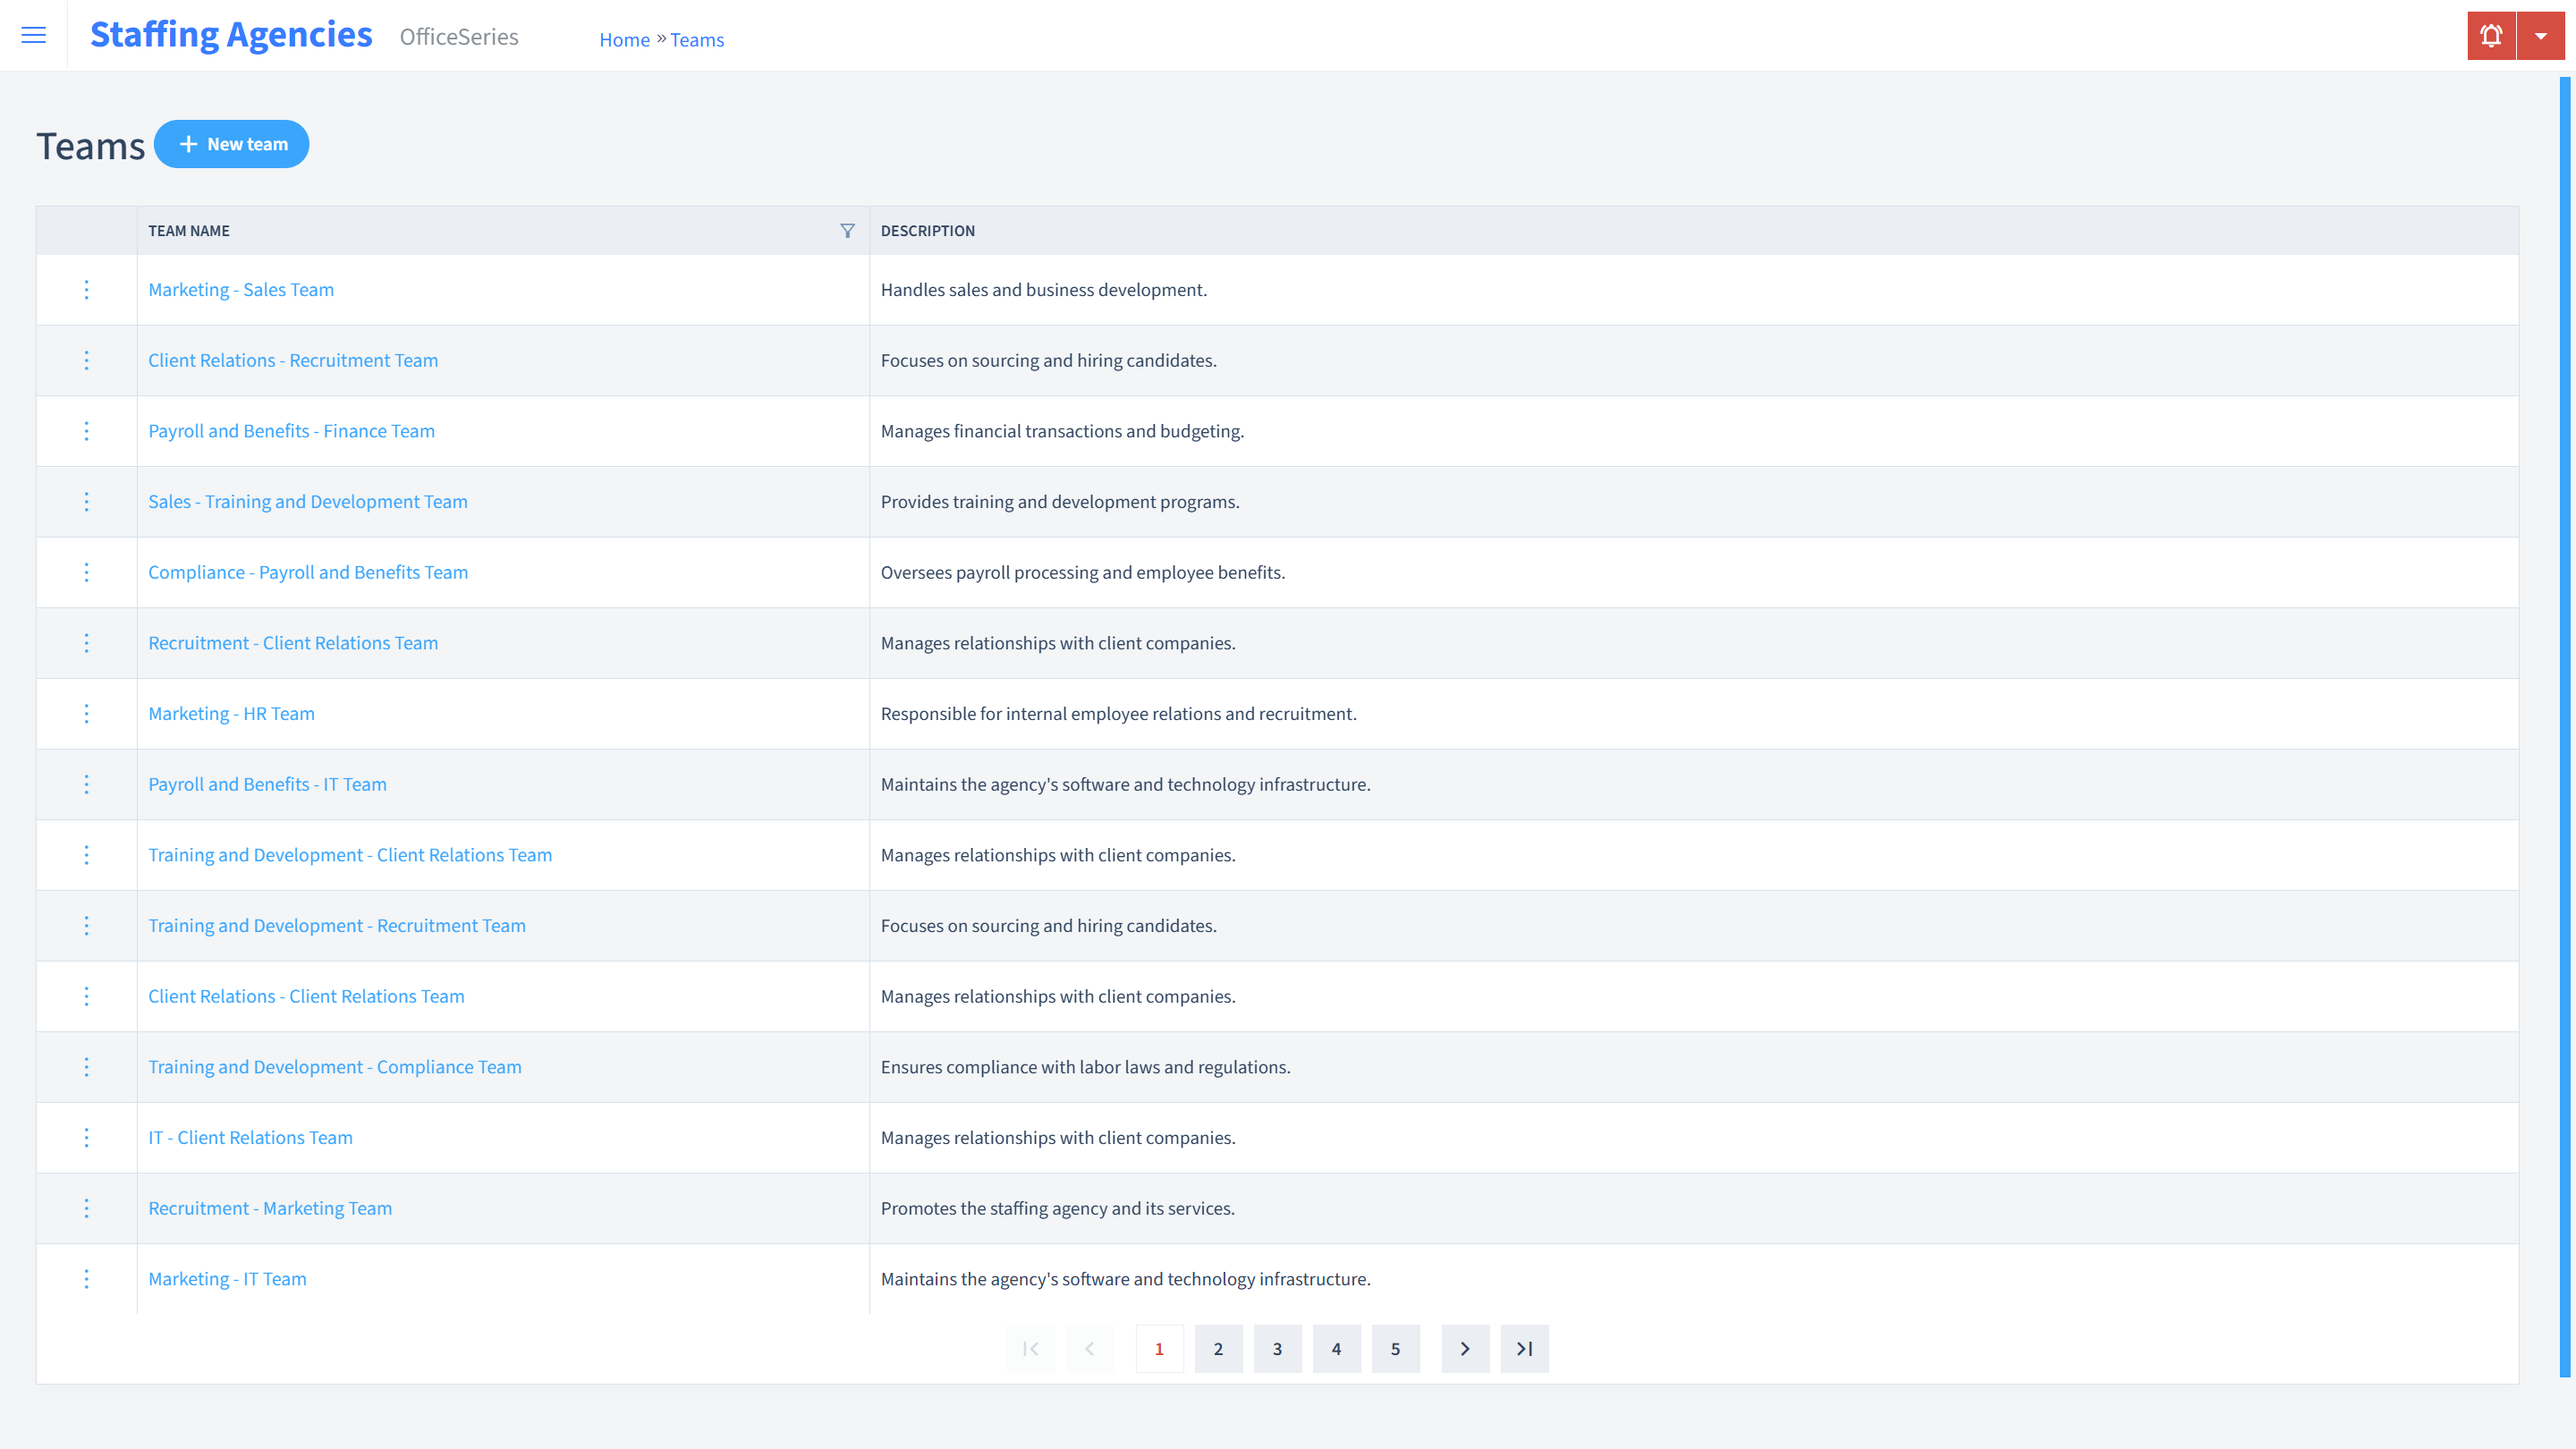Click the Home breadcrumb link
Screen dimensions: 2576x1449
pyautogui.click(x=623, y=39)
